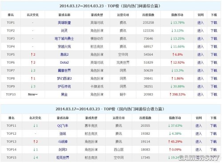Open the 魔兽世界 game link

[64, 70]
